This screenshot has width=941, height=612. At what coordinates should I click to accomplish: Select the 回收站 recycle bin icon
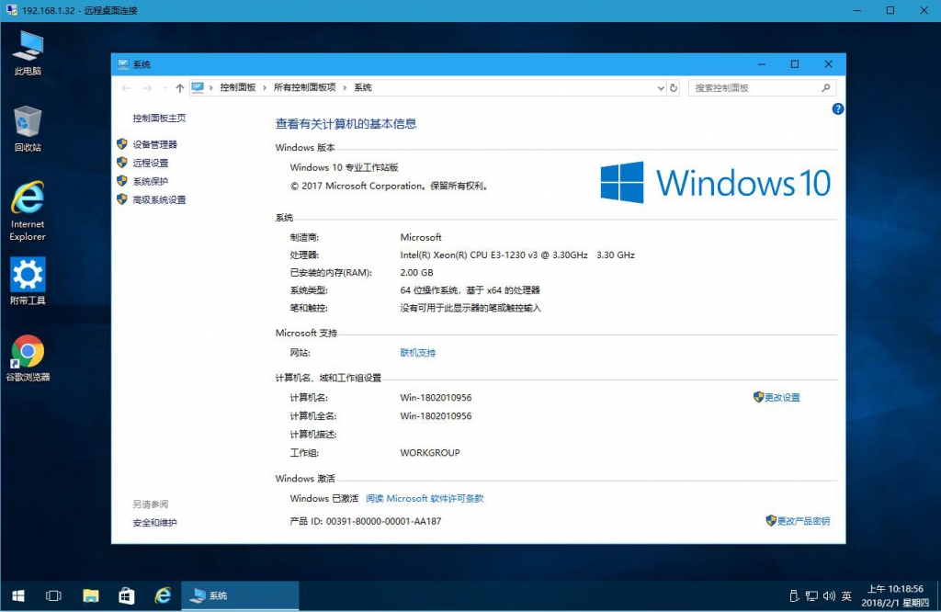[x=28, y=129]
